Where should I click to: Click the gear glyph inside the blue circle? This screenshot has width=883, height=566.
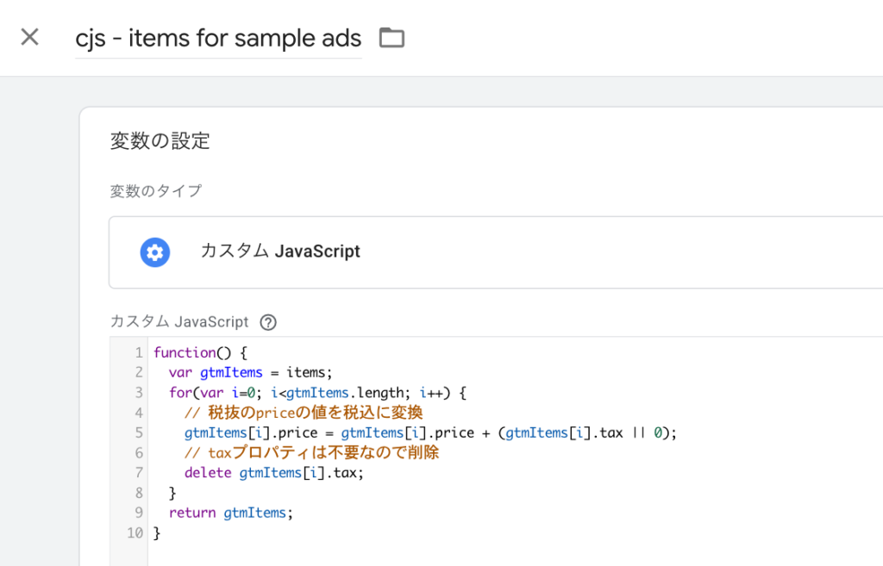click(155, 252)
